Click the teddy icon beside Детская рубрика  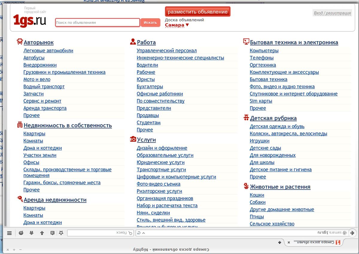pyautogui.click(x=246, y=117)
